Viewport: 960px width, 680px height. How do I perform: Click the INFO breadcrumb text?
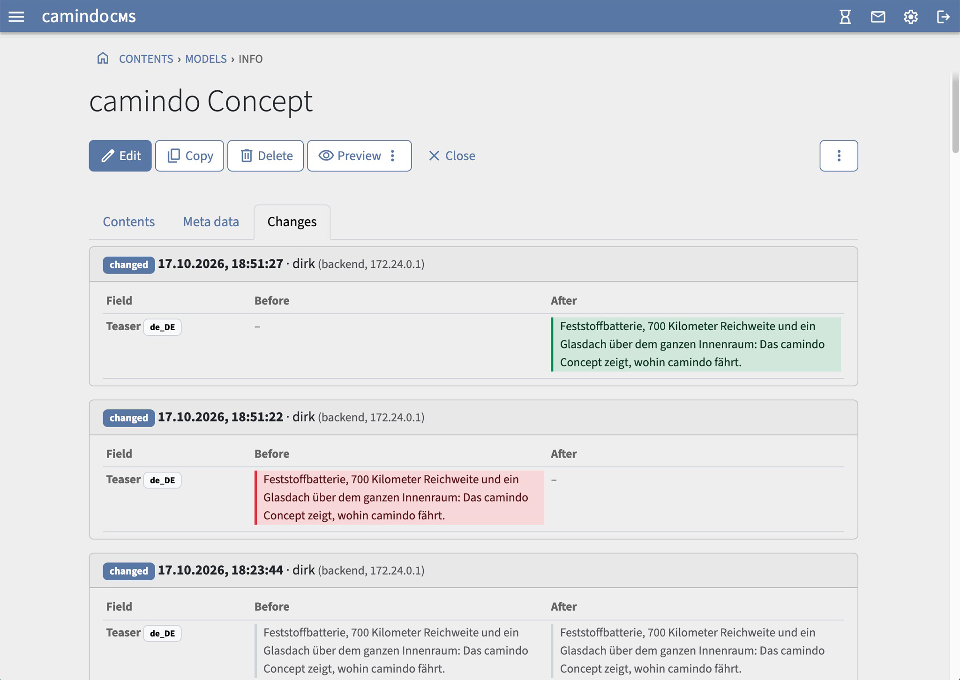click(250, 59)
